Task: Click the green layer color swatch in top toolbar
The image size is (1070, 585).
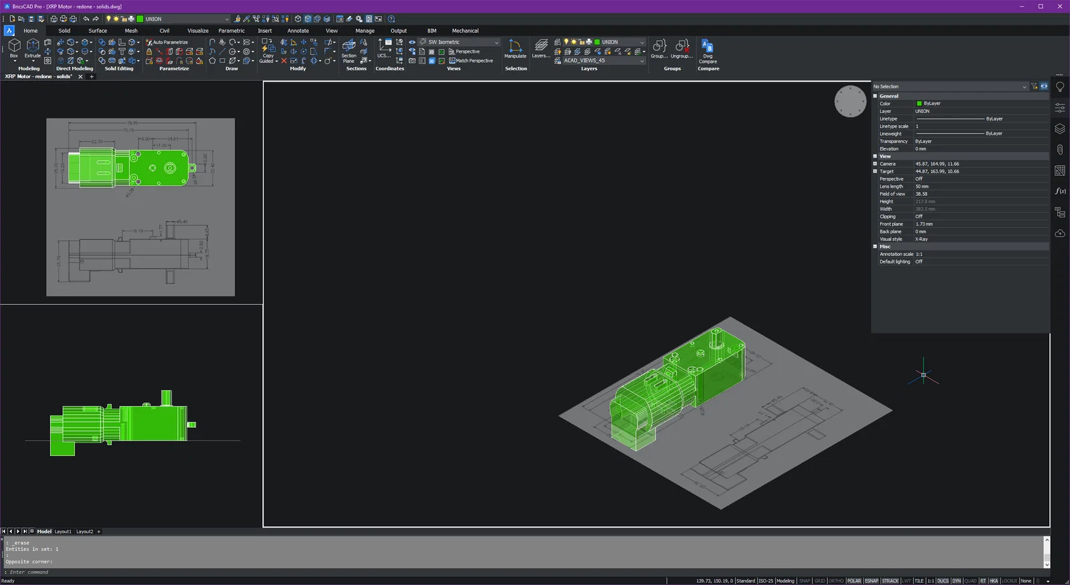Action: coord(140,19)
